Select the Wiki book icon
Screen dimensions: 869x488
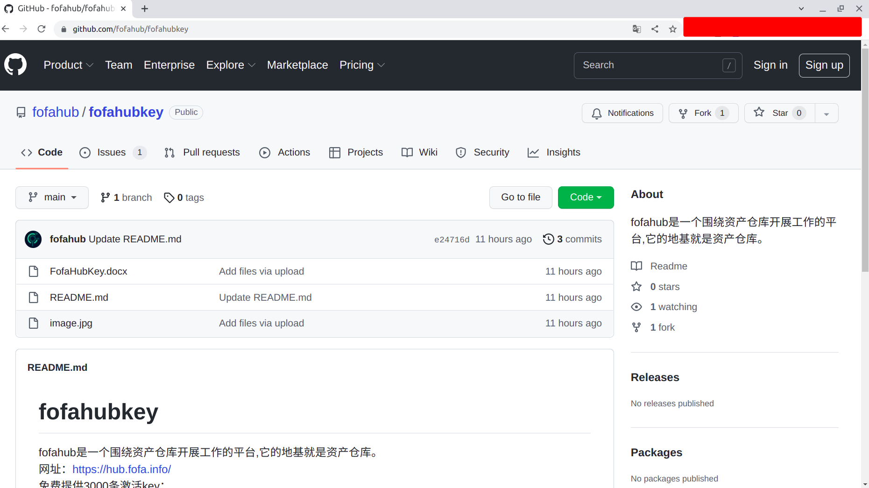(x=406, y=152)
